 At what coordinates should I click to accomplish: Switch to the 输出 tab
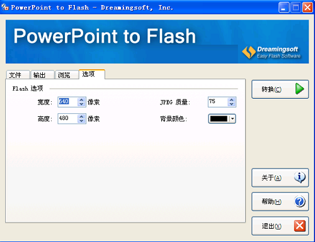(x=42, y=75)
